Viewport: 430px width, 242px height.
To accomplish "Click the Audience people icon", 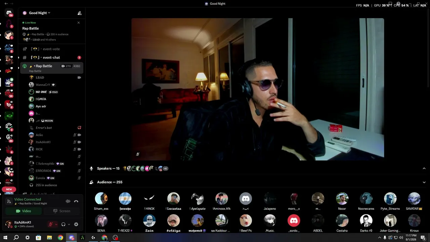I will pos(91,182).
